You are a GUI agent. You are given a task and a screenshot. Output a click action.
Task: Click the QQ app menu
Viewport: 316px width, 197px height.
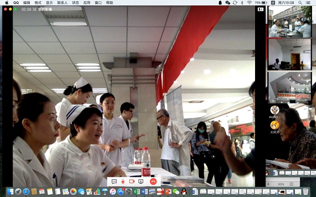pos(16,3)
